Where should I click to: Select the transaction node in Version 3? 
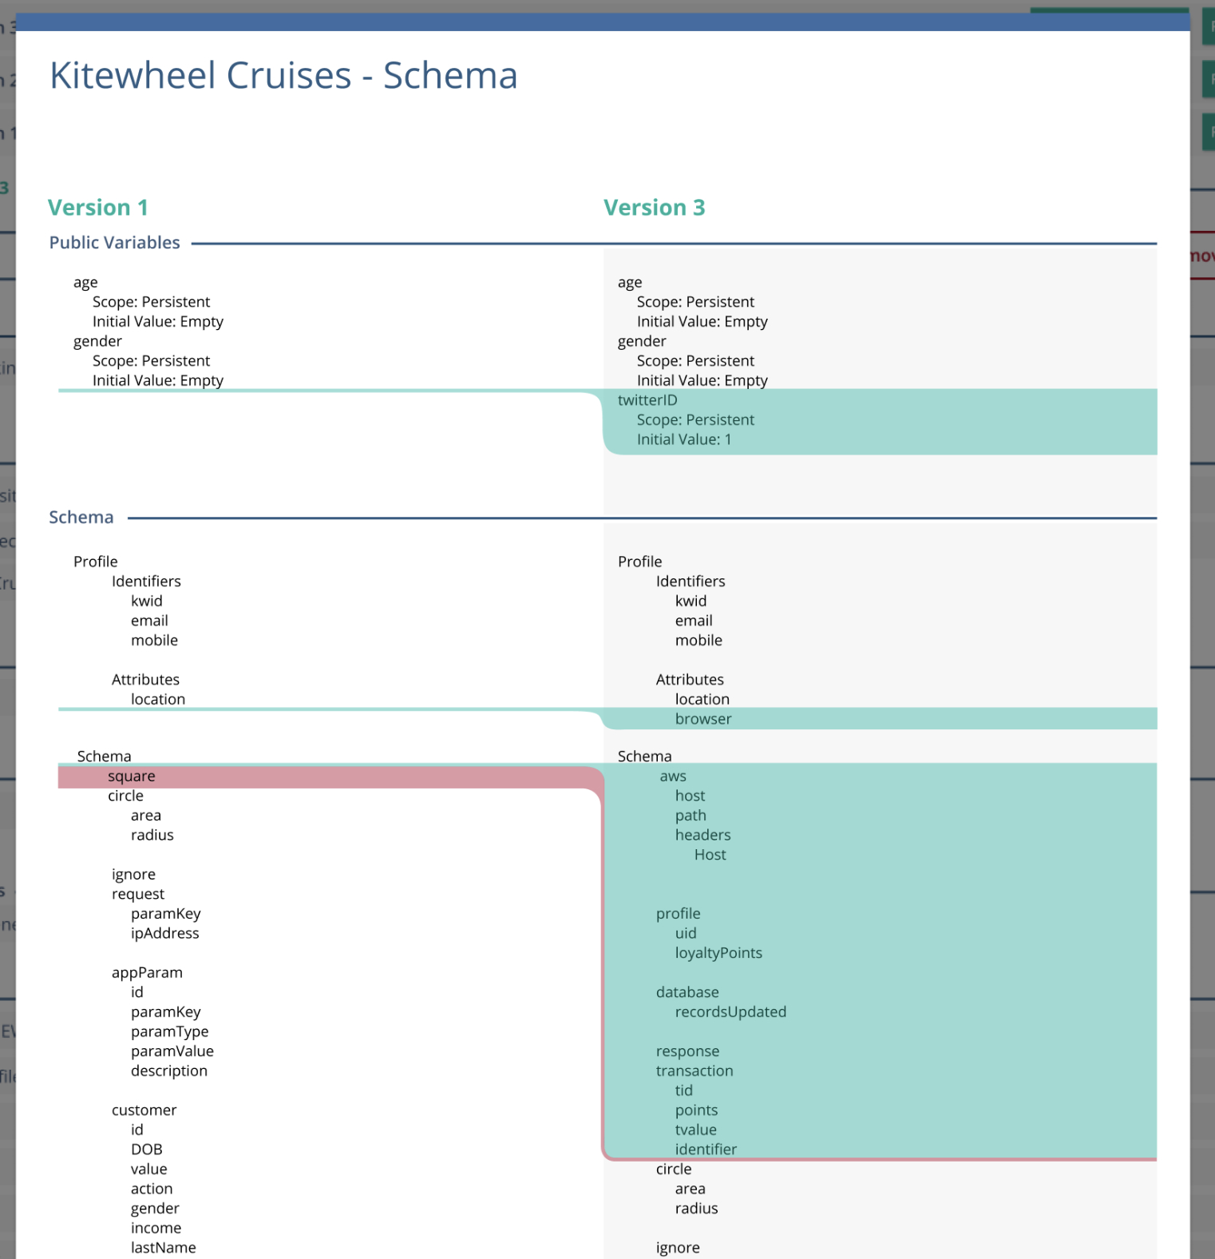point(695,1070)
